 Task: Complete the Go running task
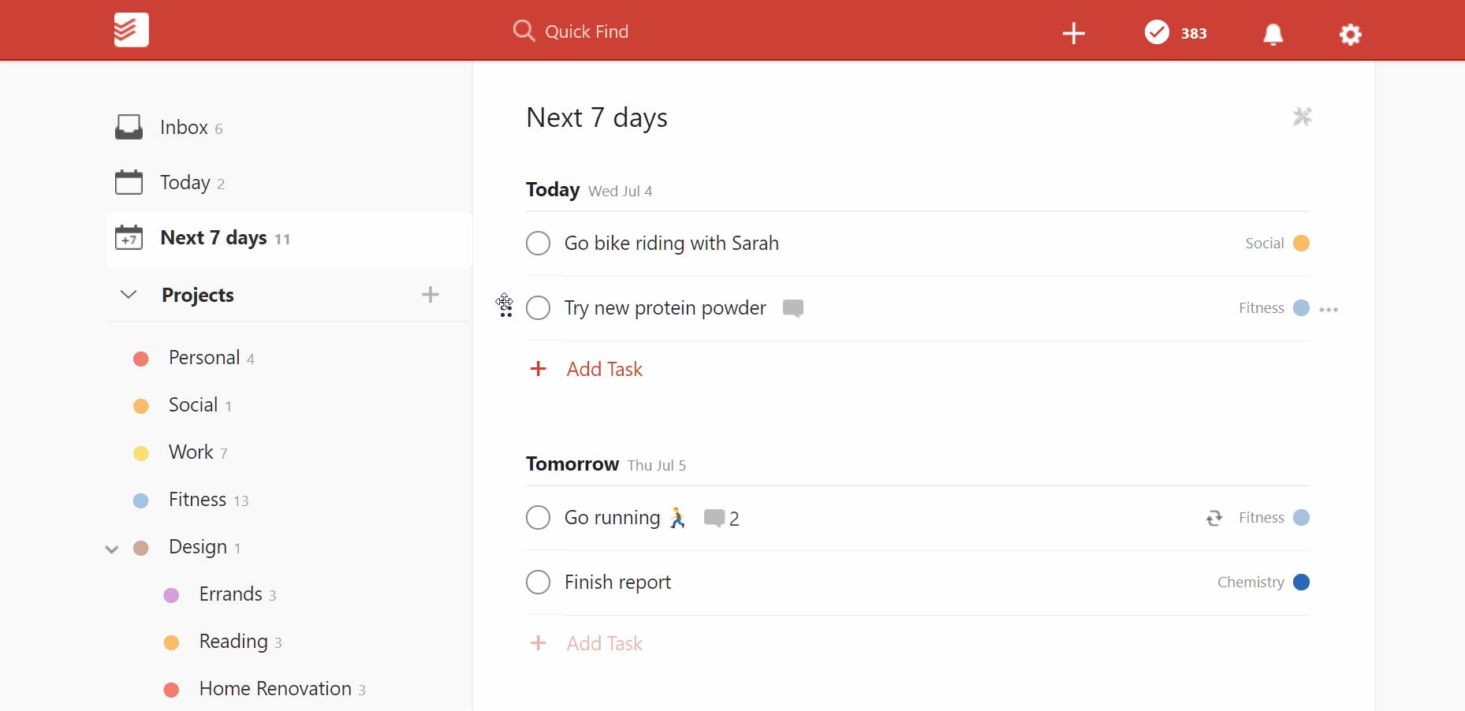click(538, 518)
